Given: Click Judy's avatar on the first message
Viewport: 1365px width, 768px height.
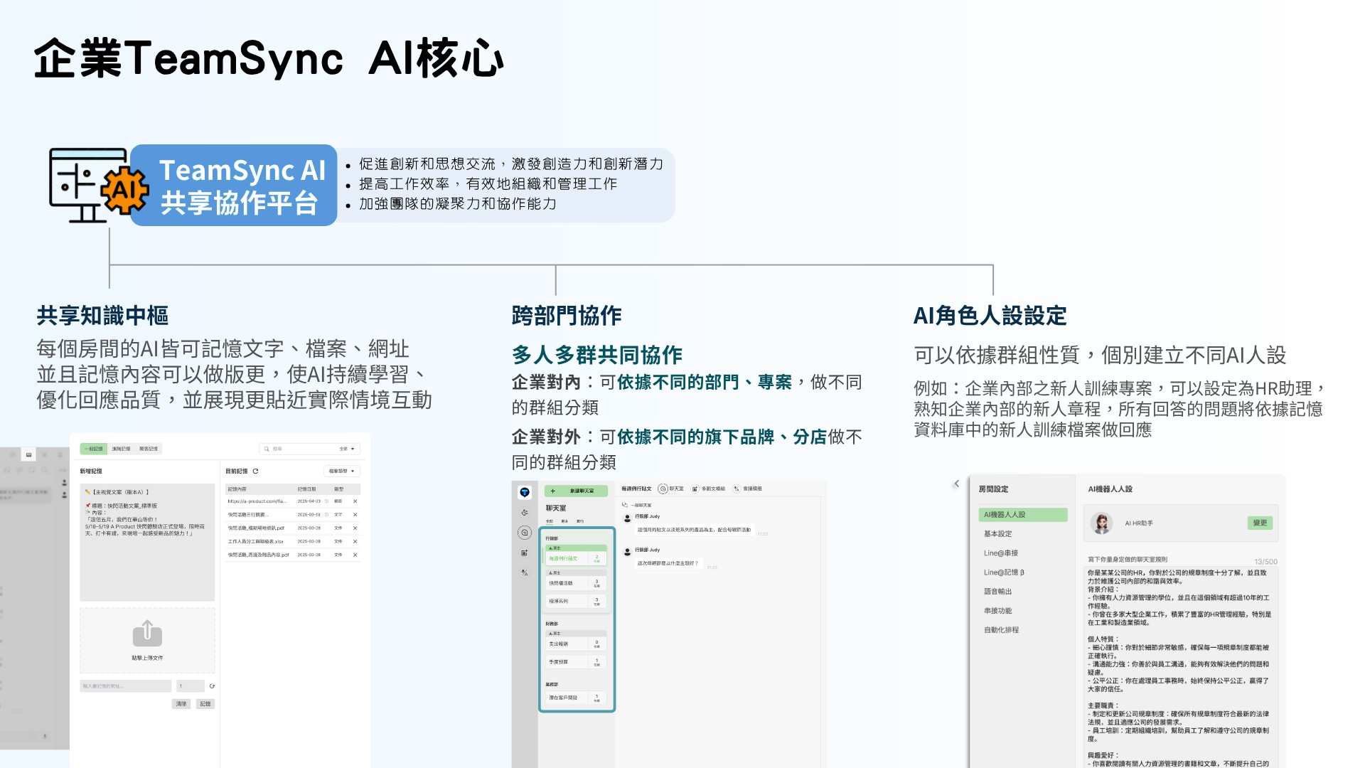Looking at the screenshot, I should point(628,518).
